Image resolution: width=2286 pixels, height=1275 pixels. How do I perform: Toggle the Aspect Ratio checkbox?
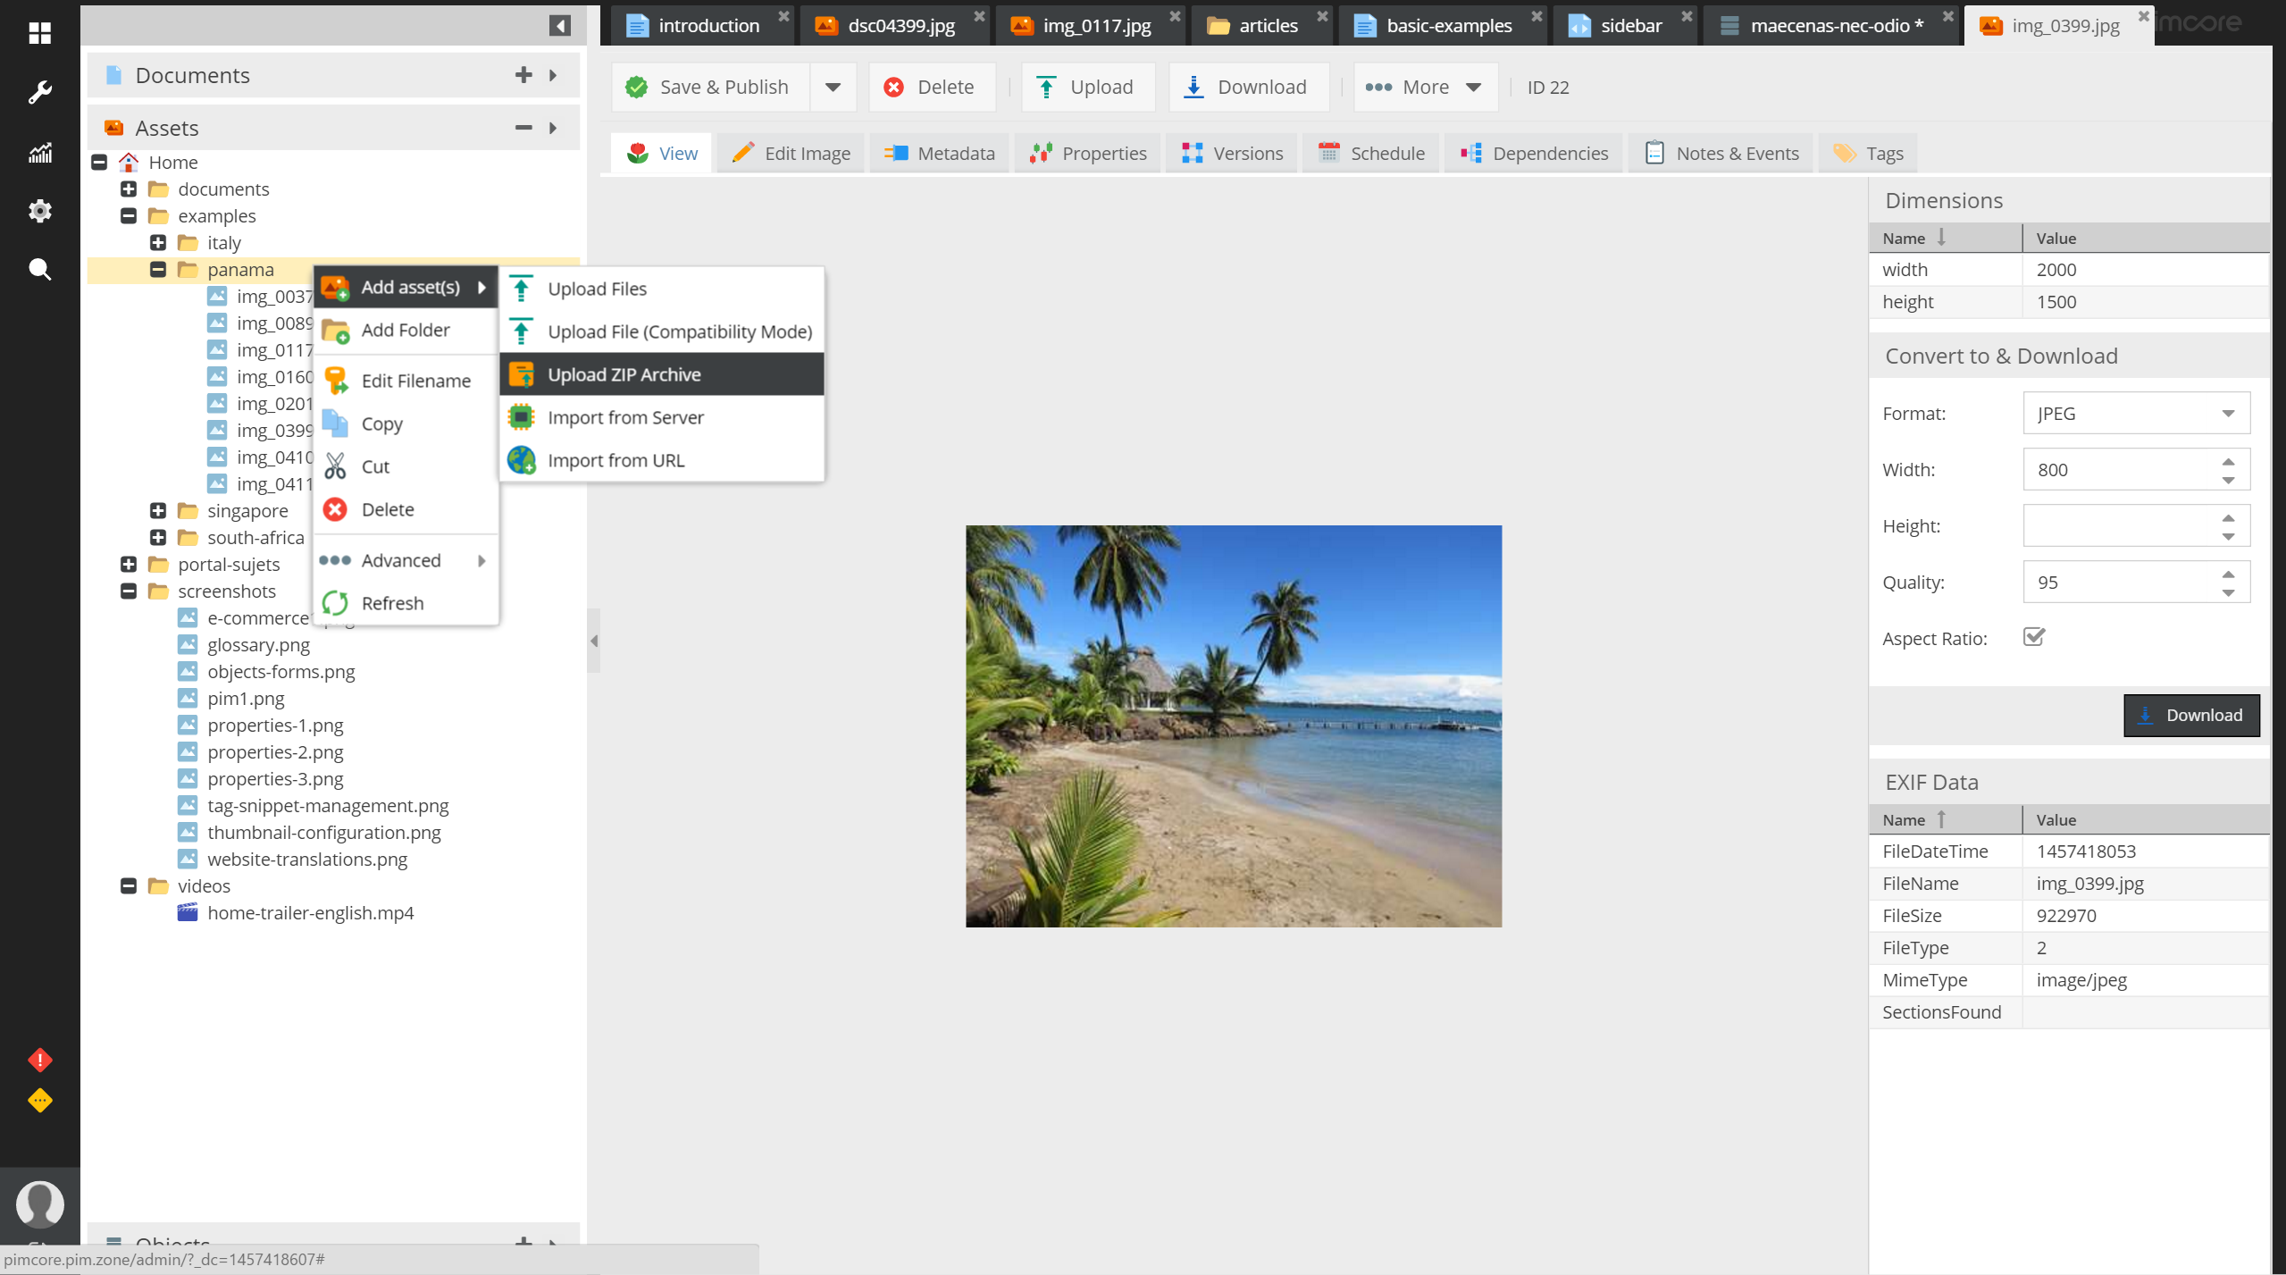pyautogui.click(x=2034, y=637)
